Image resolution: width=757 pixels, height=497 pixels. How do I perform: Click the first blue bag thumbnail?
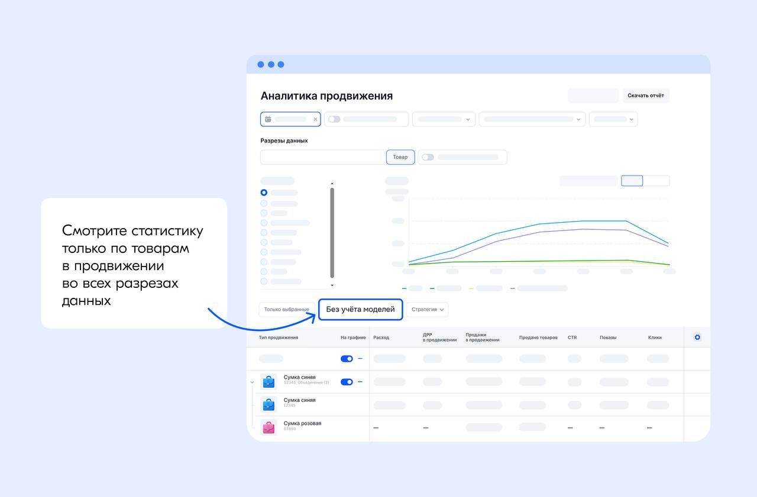268,381
